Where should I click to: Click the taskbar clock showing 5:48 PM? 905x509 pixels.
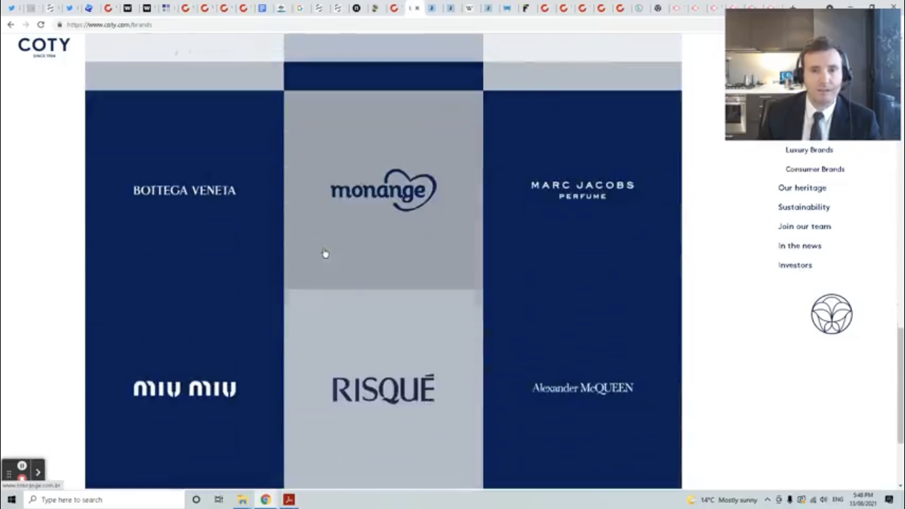coord(864,499)
